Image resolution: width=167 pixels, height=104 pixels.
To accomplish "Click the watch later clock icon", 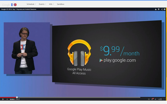I will 156,99.
